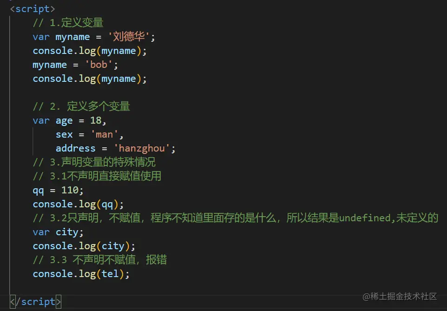Select the string '刘德华'
The width and height of the screenshot is (447, 311).
(x=129, y=37)
